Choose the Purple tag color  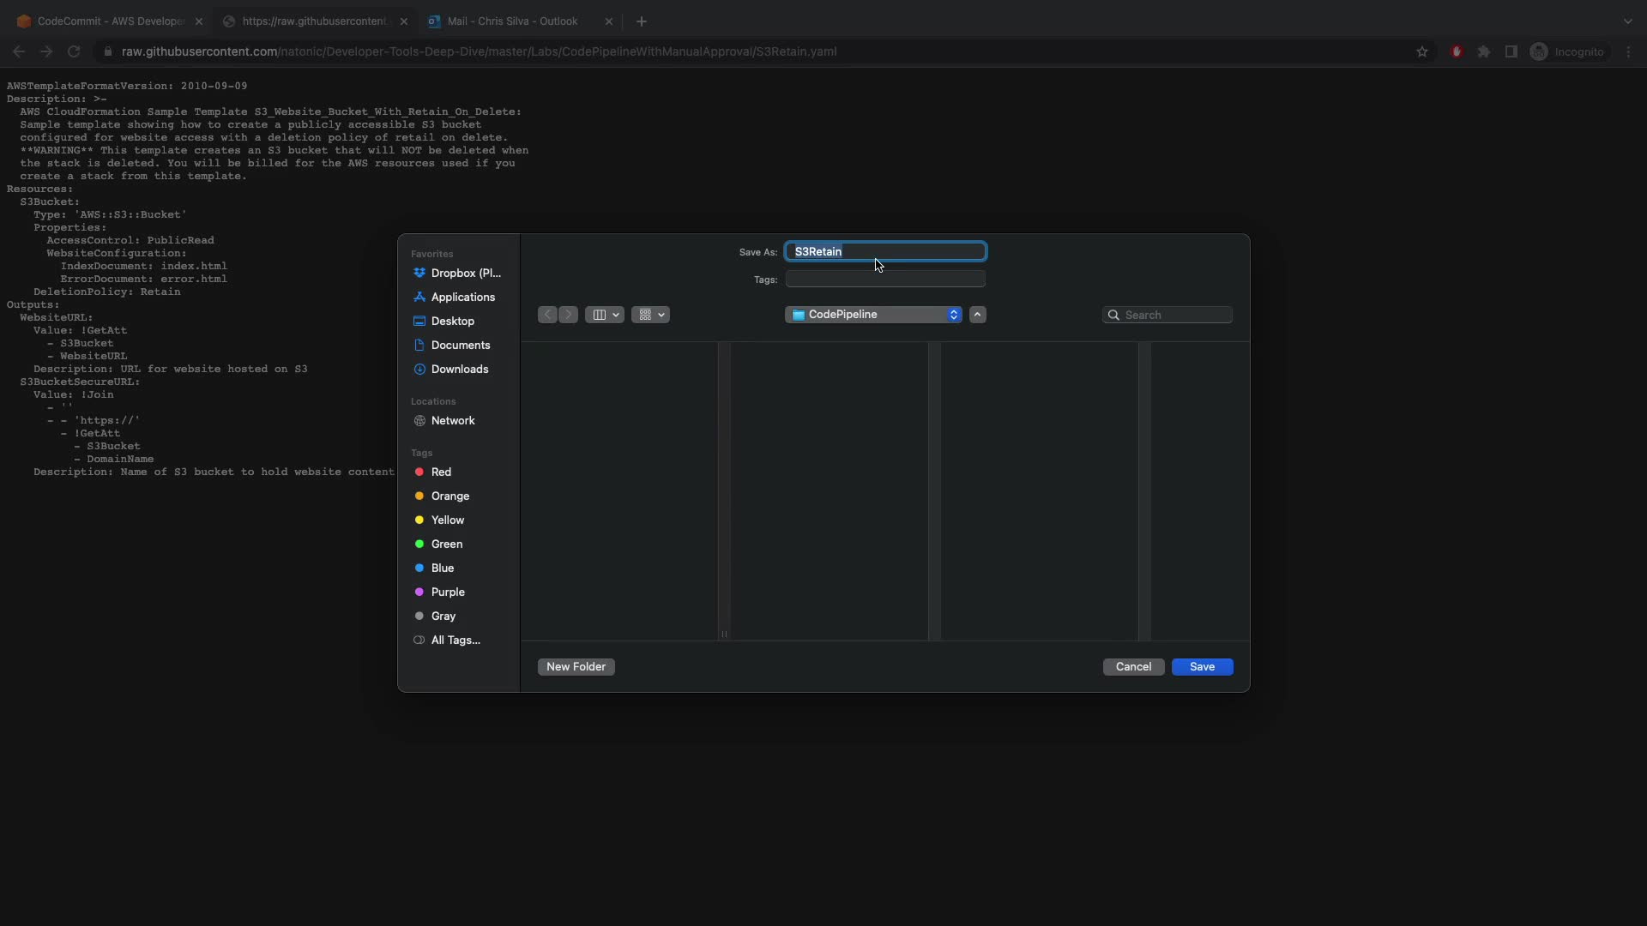447,592
